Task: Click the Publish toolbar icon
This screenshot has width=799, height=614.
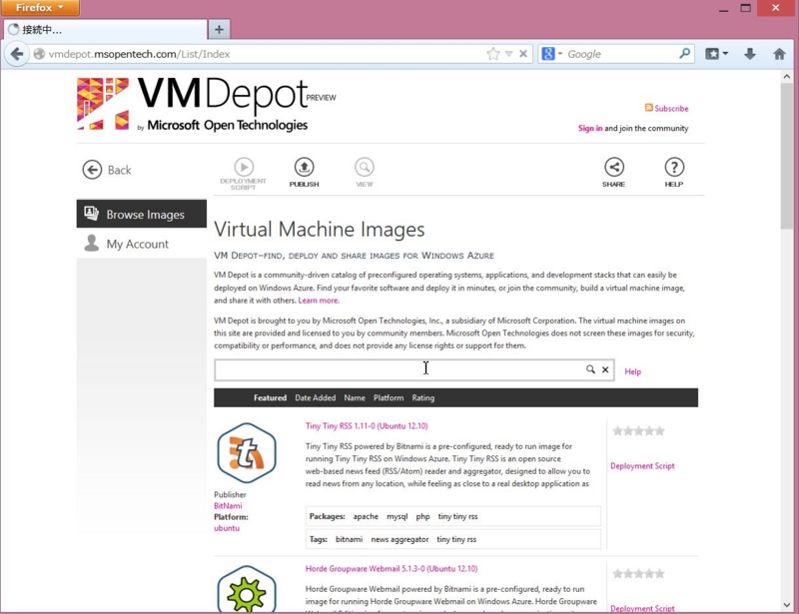Action: pyautogui.click(x=305, y=173)
